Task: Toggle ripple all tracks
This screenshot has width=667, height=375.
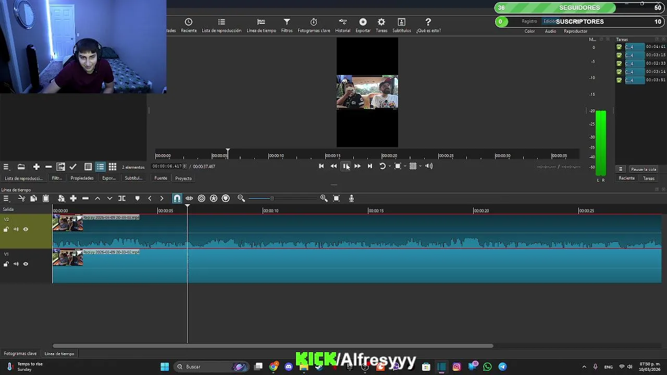Action: 214,198
